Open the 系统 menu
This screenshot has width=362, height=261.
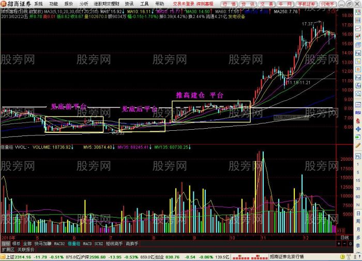tap(38, 4)
